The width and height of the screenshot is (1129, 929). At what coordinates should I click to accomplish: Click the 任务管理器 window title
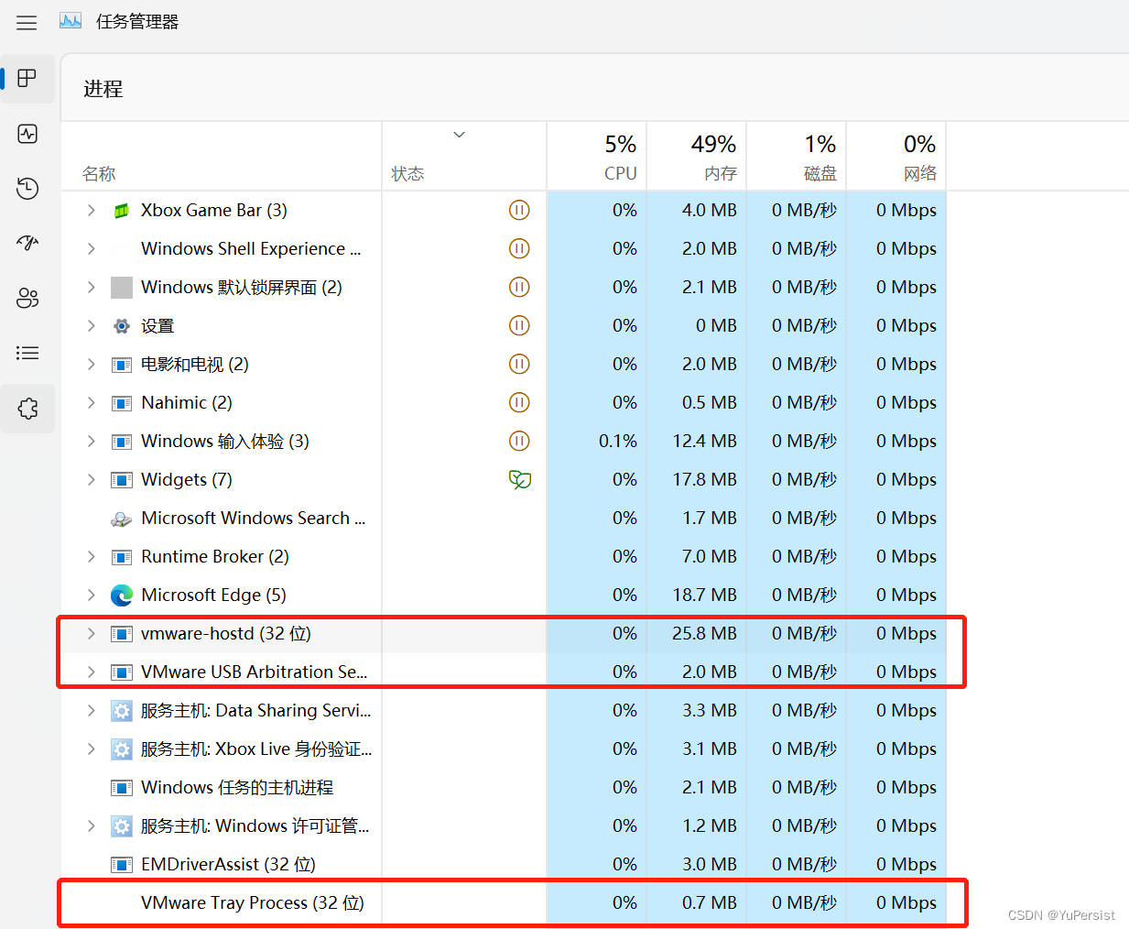137,21
